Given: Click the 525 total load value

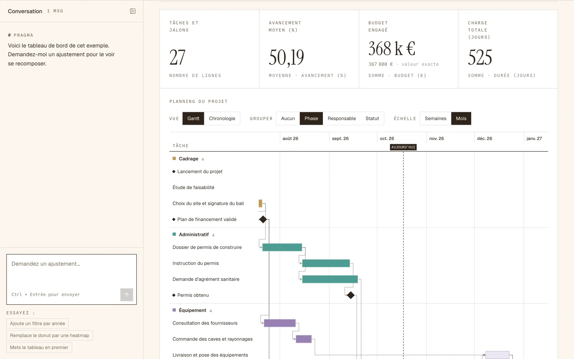Looking at the screenshot, I should [x=480, y=57].
